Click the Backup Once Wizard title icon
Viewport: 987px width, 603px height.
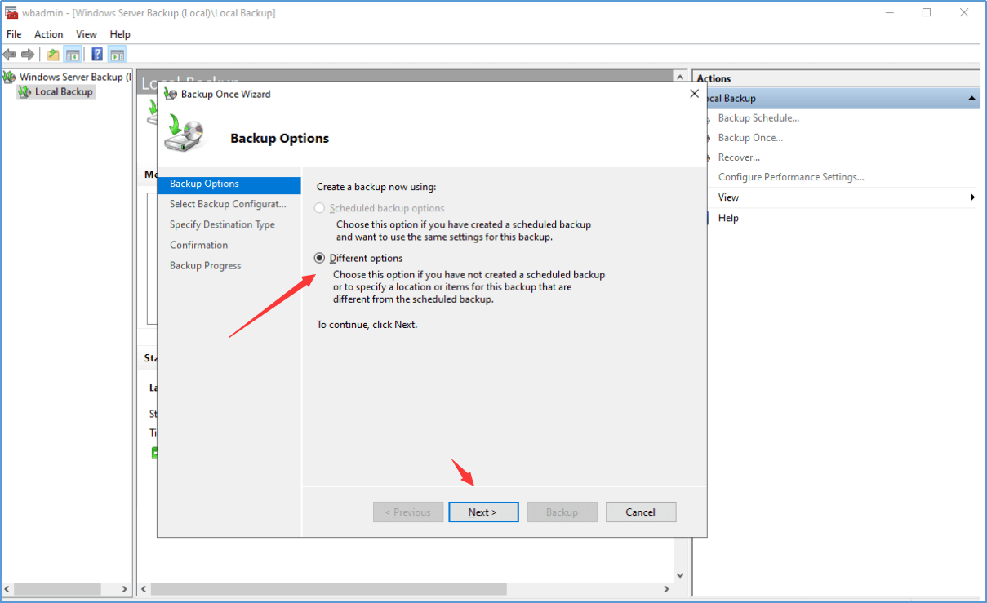click(x=171, y=94)
